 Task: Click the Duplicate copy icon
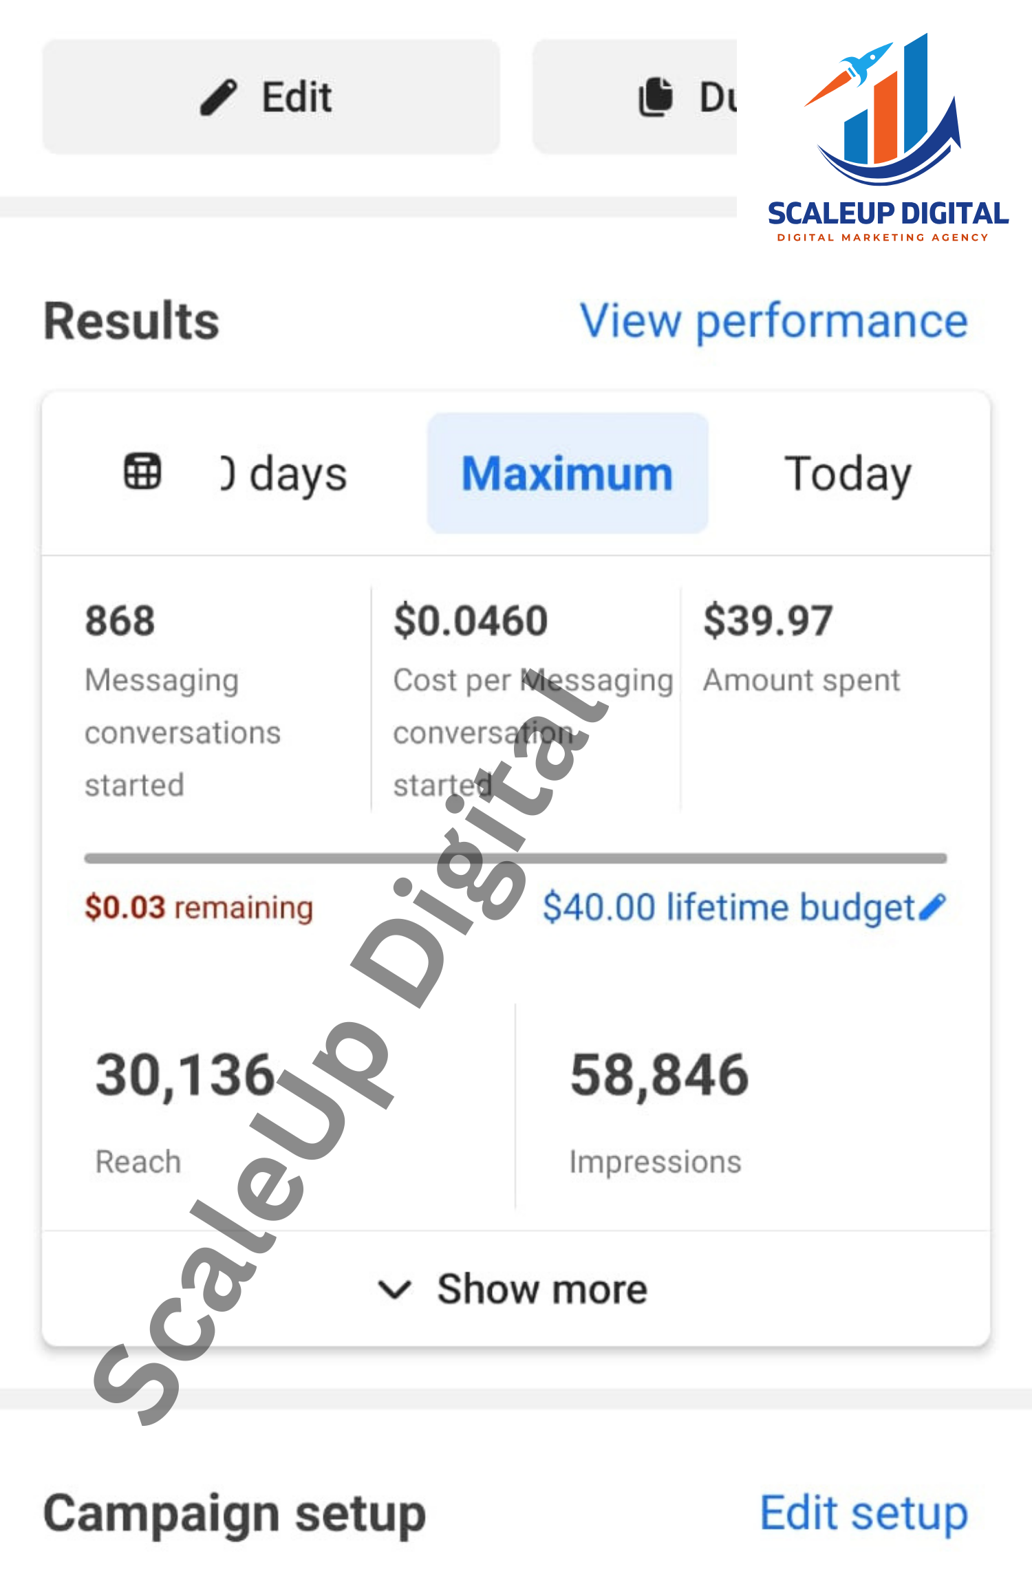(656, 97)
